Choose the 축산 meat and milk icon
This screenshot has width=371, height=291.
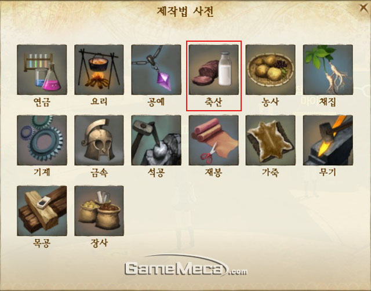tap(214, 70)
